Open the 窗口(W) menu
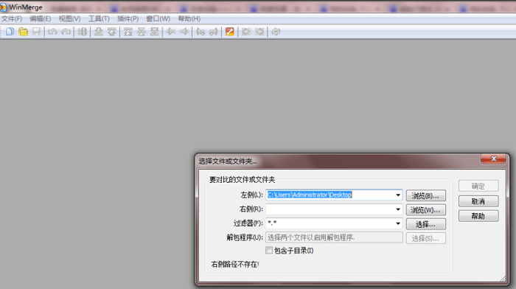516x289 pixels. [x=158, y=18]
